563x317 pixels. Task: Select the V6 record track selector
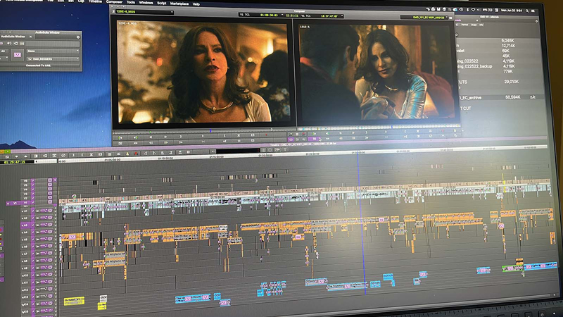[x=26, y=181]
